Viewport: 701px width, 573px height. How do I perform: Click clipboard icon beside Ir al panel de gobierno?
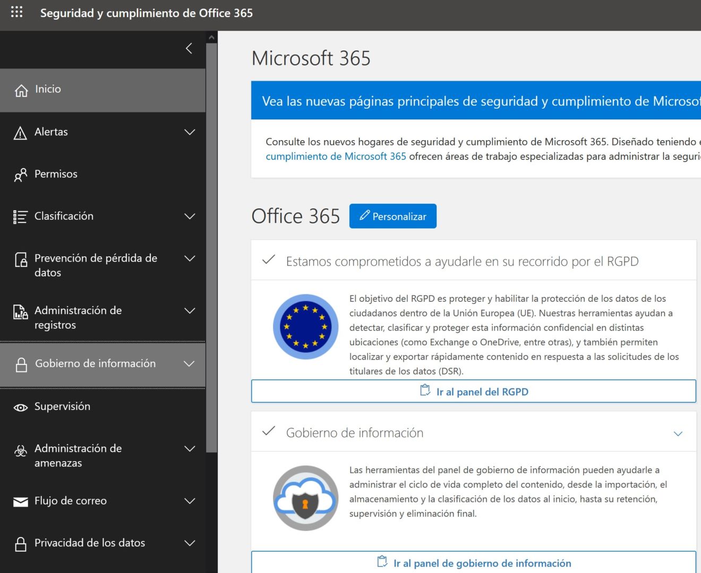point(382,562)
